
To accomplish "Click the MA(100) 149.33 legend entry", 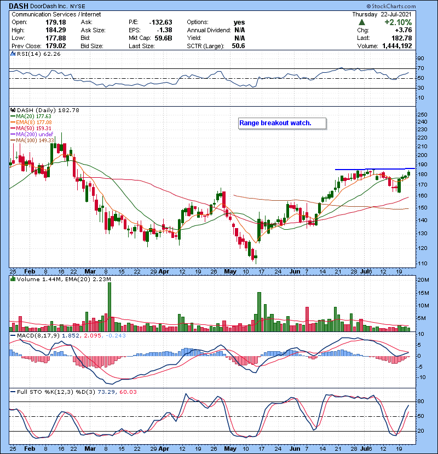I will click(x=32, y=141).
